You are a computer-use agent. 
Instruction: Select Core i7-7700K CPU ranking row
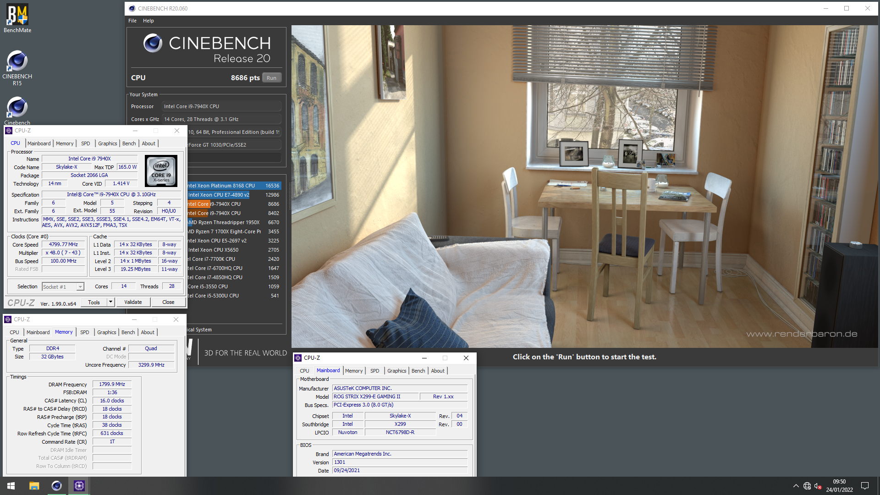(234, 259)
